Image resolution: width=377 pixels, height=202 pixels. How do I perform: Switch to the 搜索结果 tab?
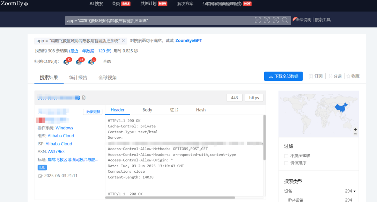49,78
